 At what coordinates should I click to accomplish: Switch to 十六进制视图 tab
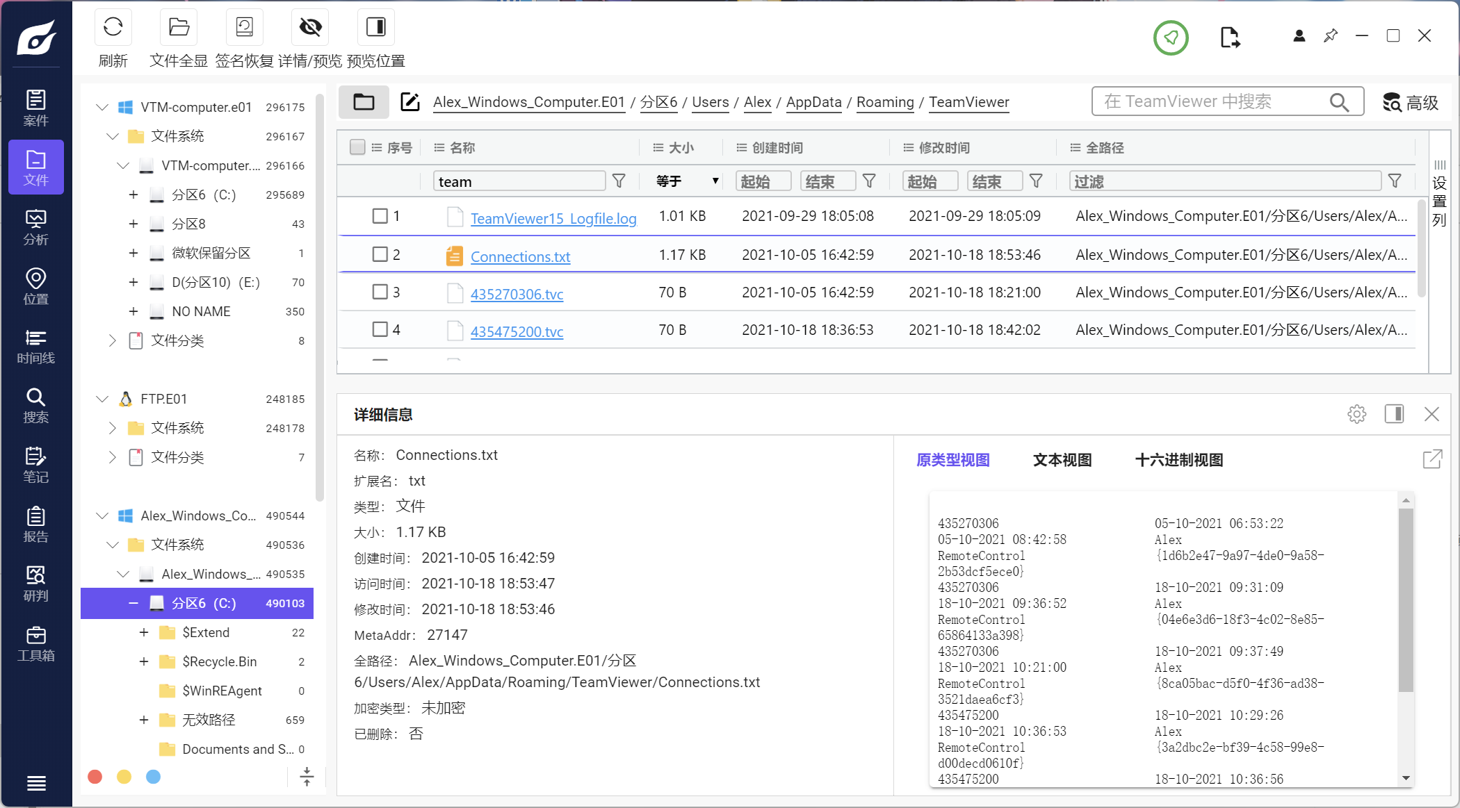click(x=1179, y=460)
